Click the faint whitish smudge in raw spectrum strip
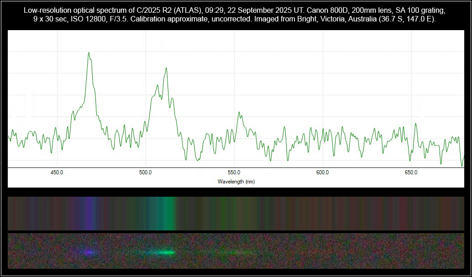The height and width of the screenshot is (277, 472). (x=238, y=251)
